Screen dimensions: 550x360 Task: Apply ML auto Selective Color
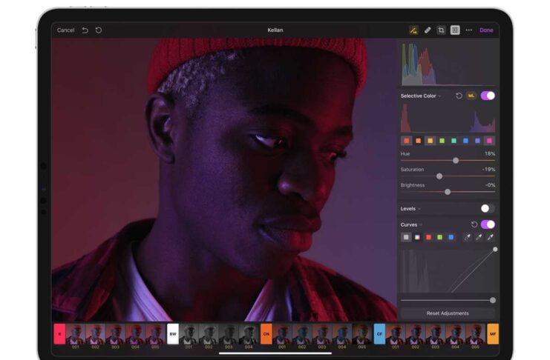pyautogui.click(x=471, y=96)
